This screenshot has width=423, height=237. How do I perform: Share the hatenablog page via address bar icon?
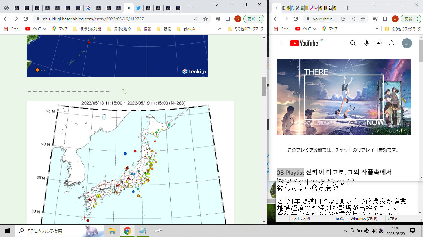[196, 19]
